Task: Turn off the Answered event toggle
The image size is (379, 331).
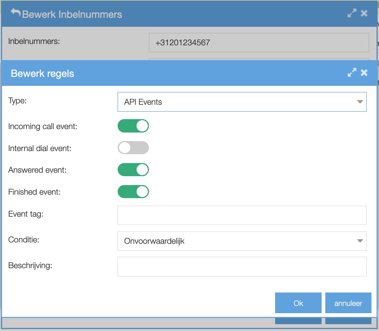Action: (133, 170)
